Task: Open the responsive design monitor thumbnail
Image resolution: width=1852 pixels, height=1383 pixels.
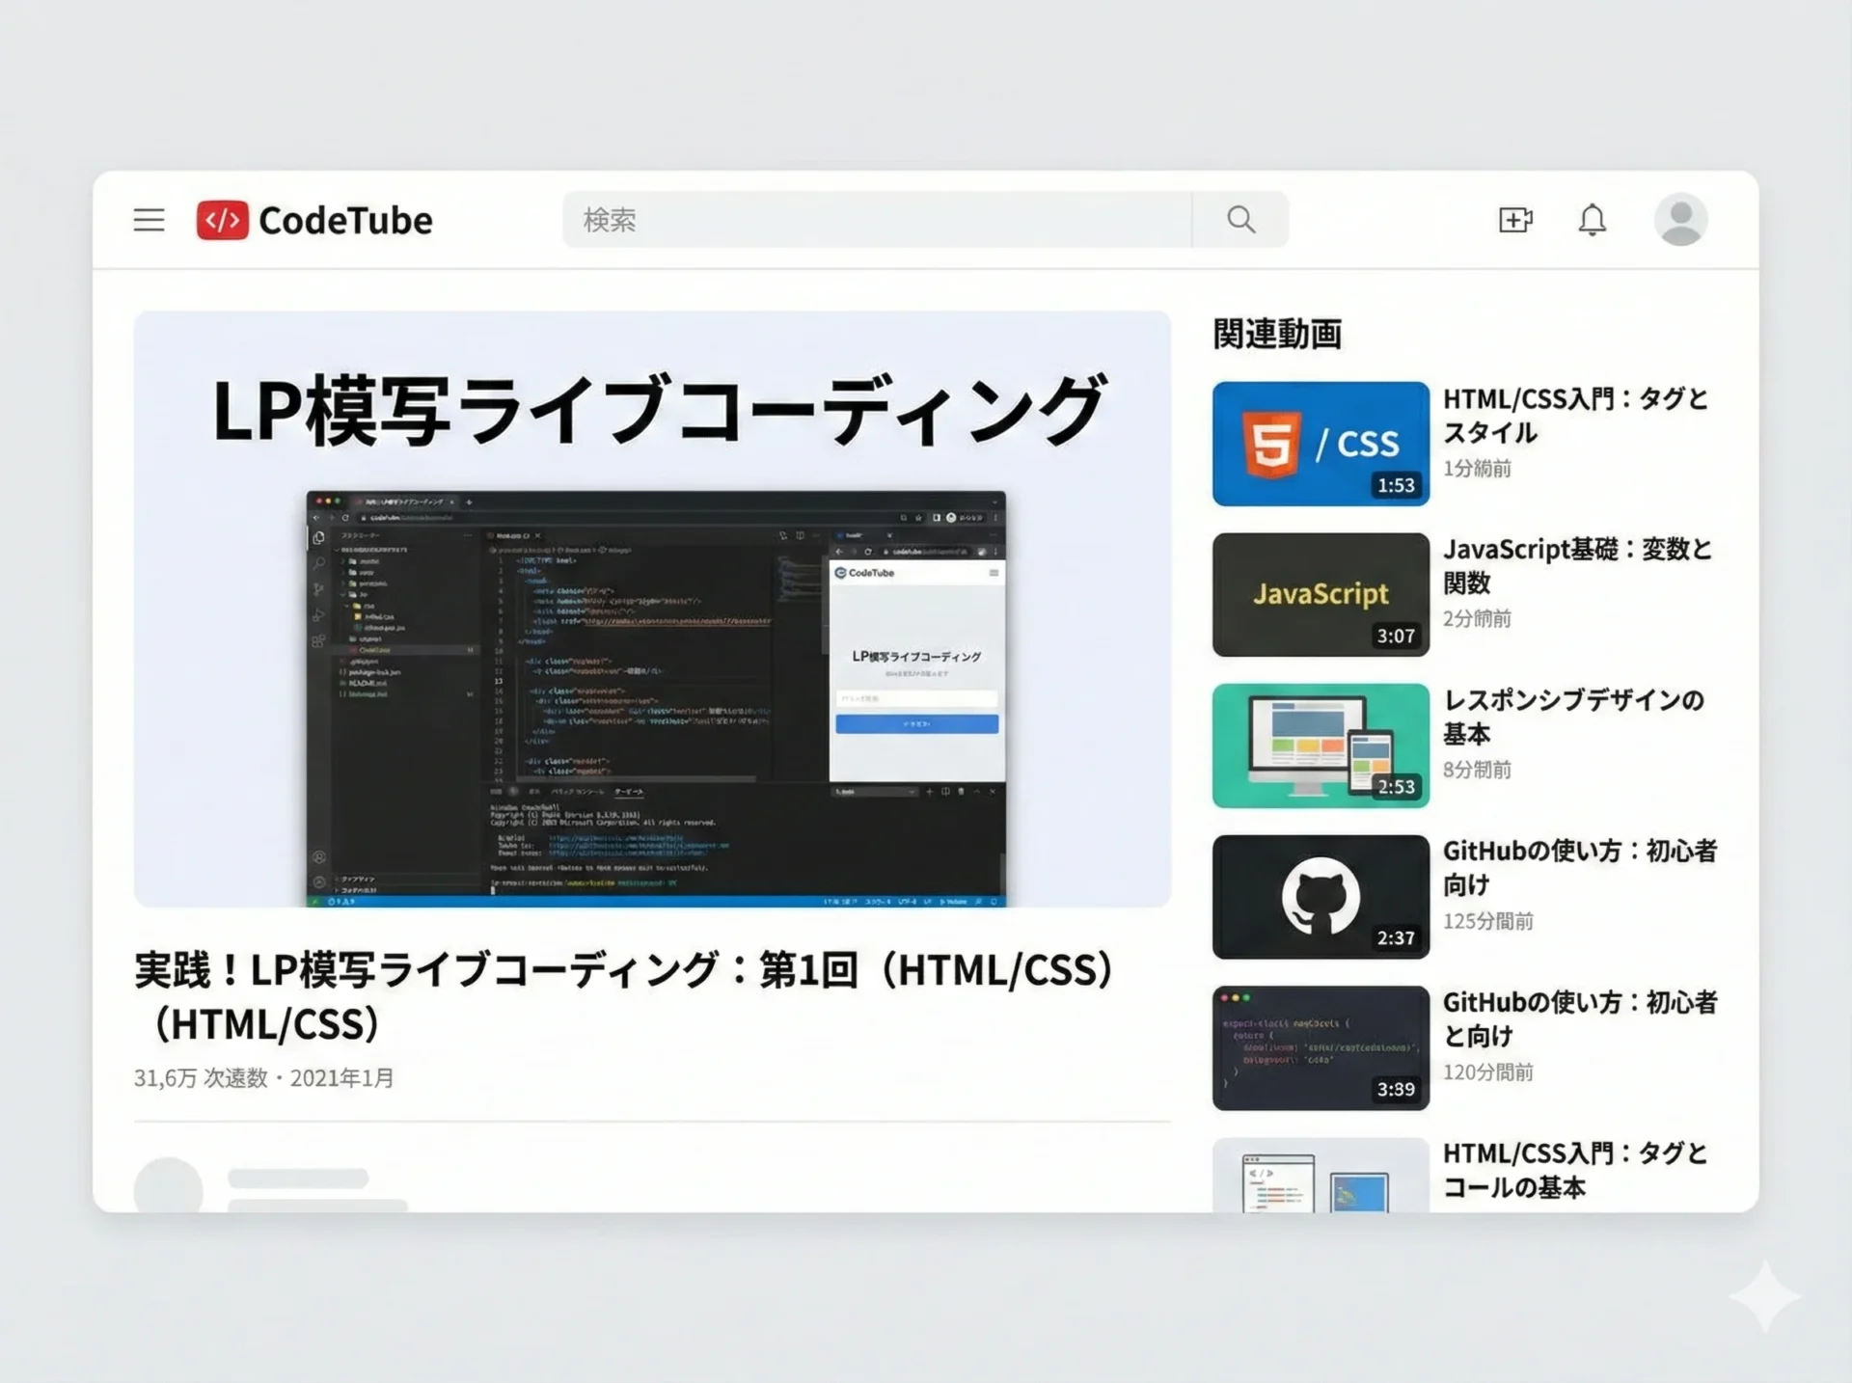Action: [1320, 746]
